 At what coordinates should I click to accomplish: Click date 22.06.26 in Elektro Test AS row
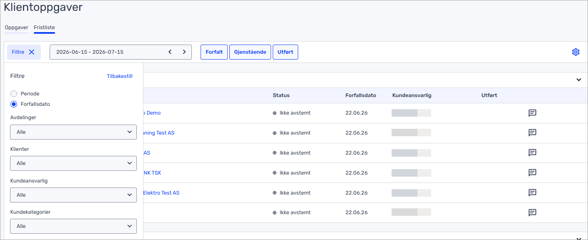tap(357, 193)
